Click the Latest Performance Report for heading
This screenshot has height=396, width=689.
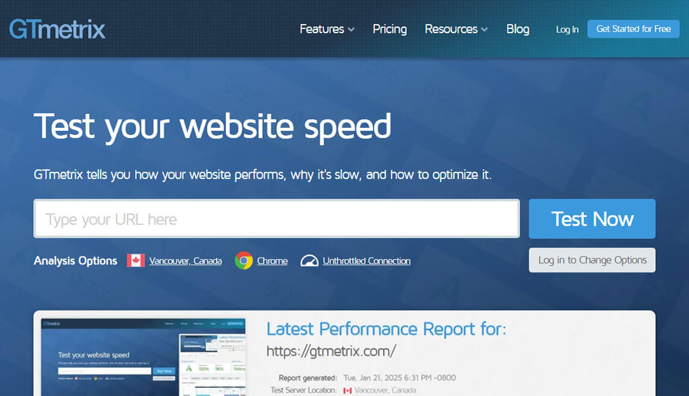pyautogui.click(x=386, y=329)
